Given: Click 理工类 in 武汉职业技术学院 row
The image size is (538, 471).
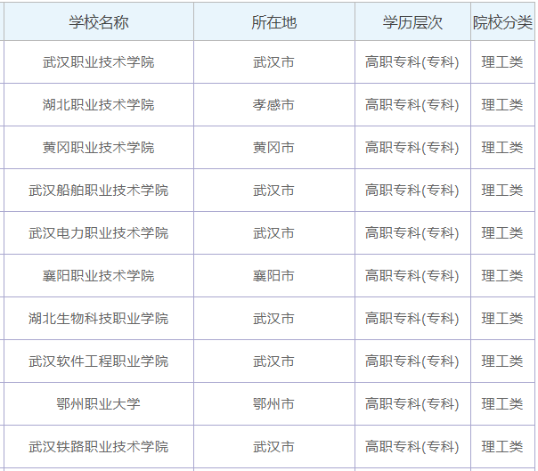Looking at the screenshot, I should [502, 62].
